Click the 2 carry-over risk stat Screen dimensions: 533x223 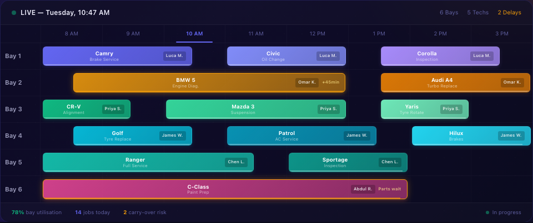[145, 212]
